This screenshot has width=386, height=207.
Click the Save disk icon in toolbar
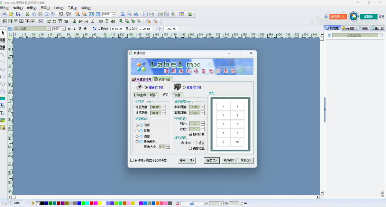pos(18,14)
